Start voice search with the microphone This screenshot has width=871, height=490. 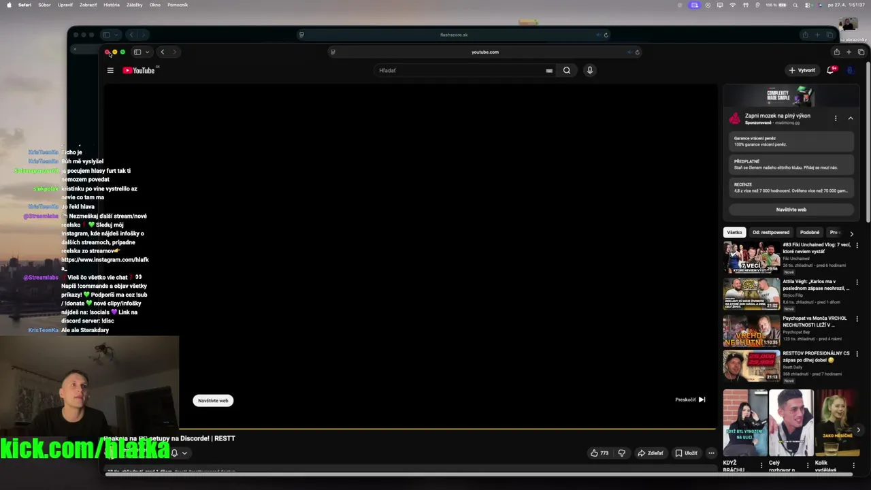(x=590, y=70)
